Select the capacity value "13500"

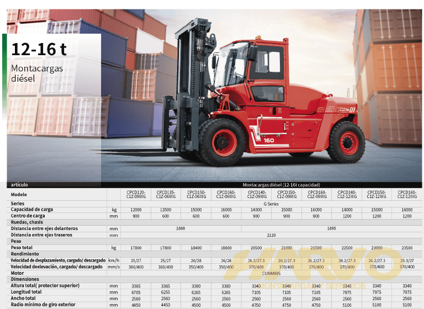[166, 210]
